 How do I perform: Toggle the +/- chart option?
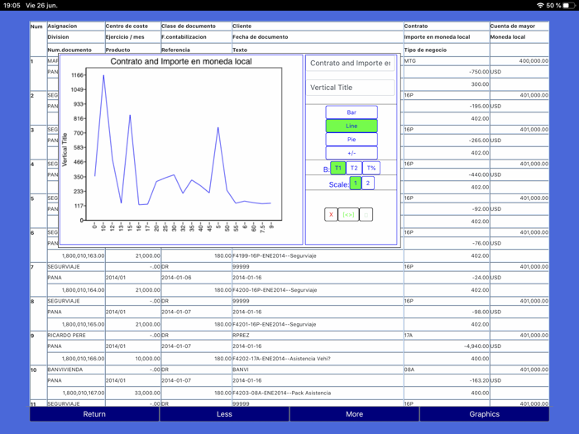[x=352, y=153]
